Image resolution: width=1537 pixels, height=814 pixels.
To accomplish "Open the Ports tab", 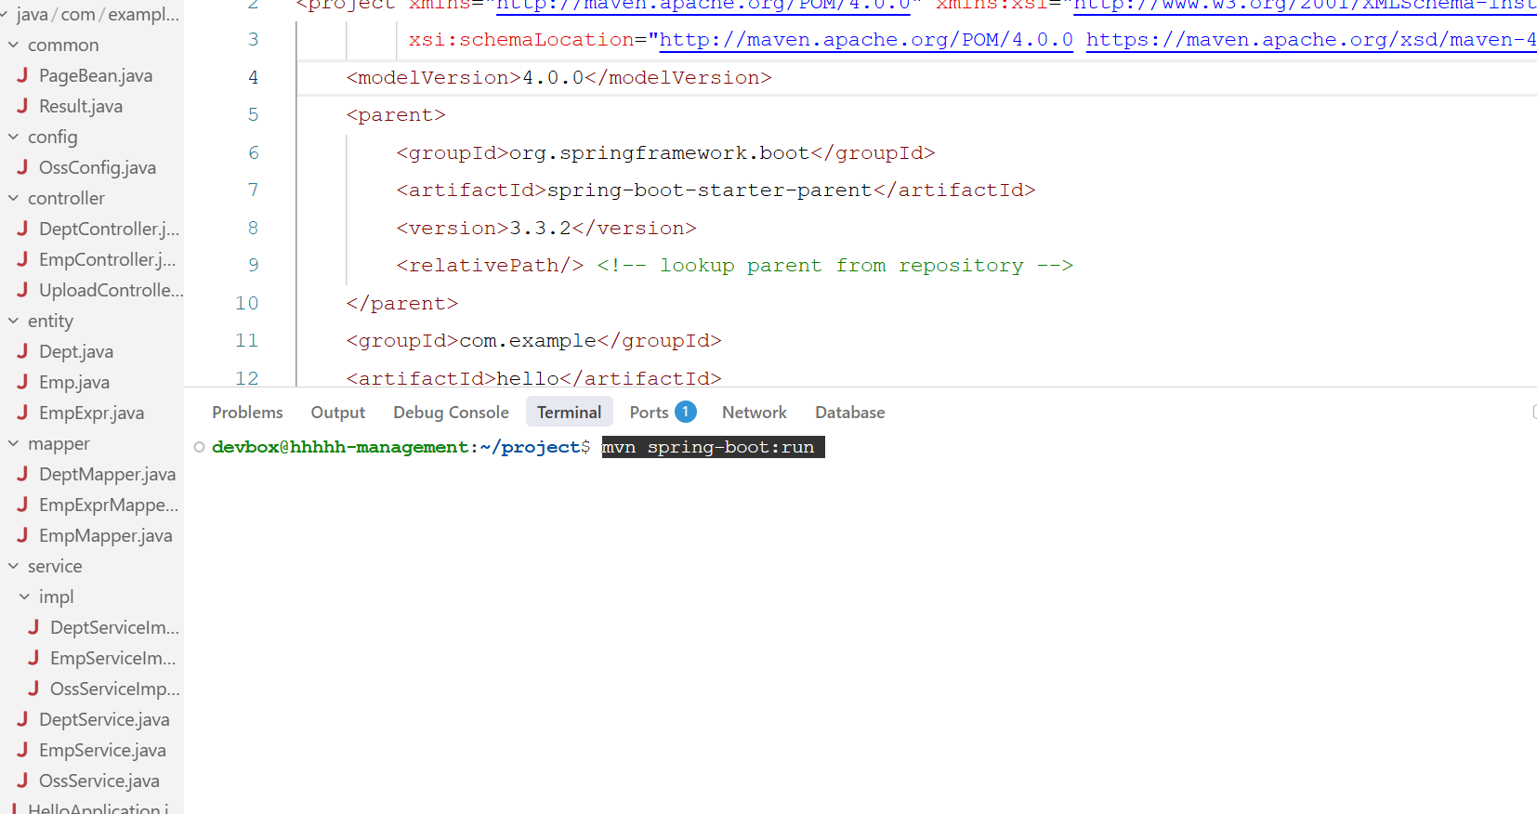I will click(x=649, y=412).
